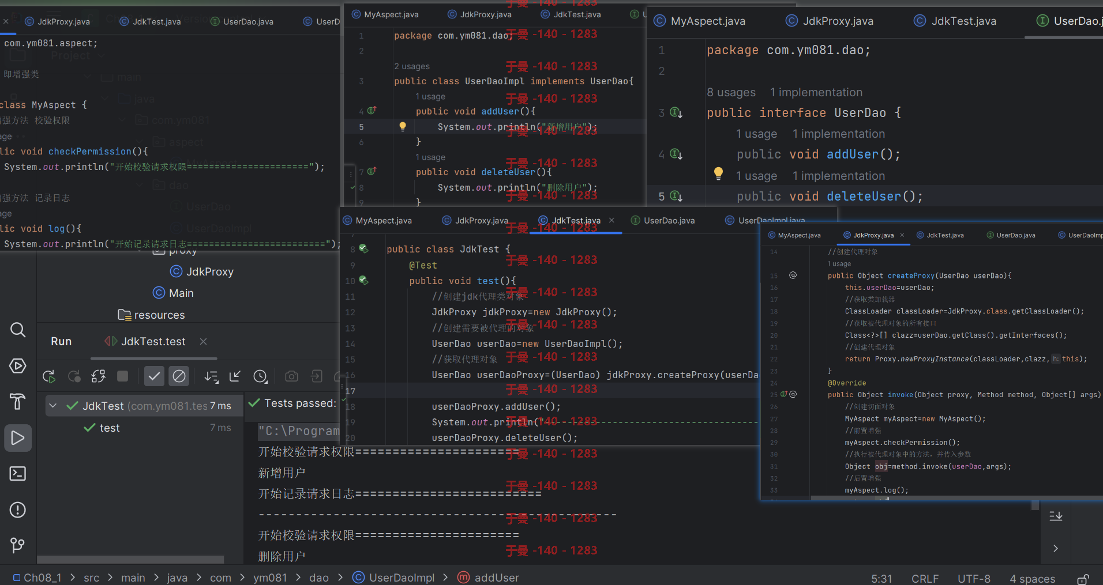Click scroll-to-end icon in console panel
This screenshot has height=585, width=1103.
pos(1056,516)
